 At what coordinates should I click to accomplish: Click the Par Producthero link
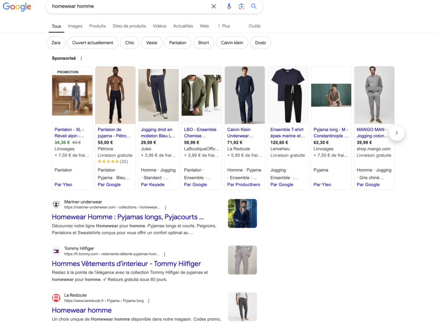coord(244,185)
